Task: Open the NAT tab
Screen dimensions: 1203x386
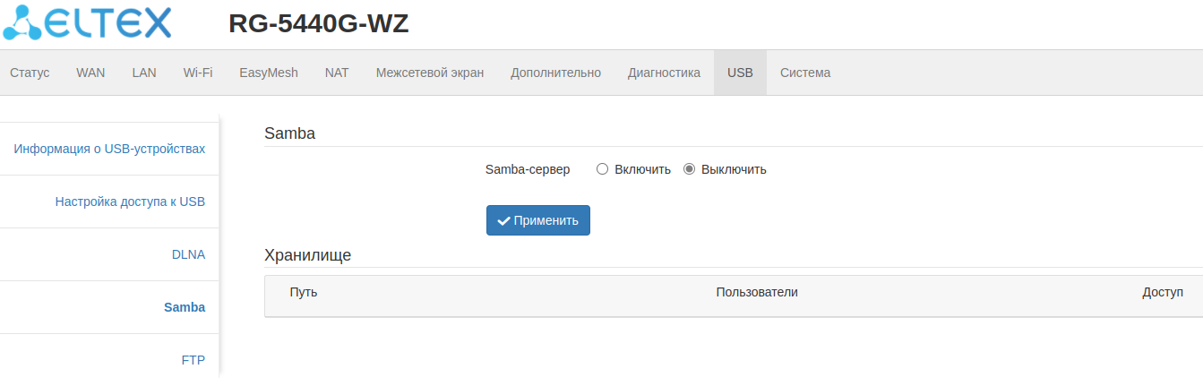Action: (337, 73)
